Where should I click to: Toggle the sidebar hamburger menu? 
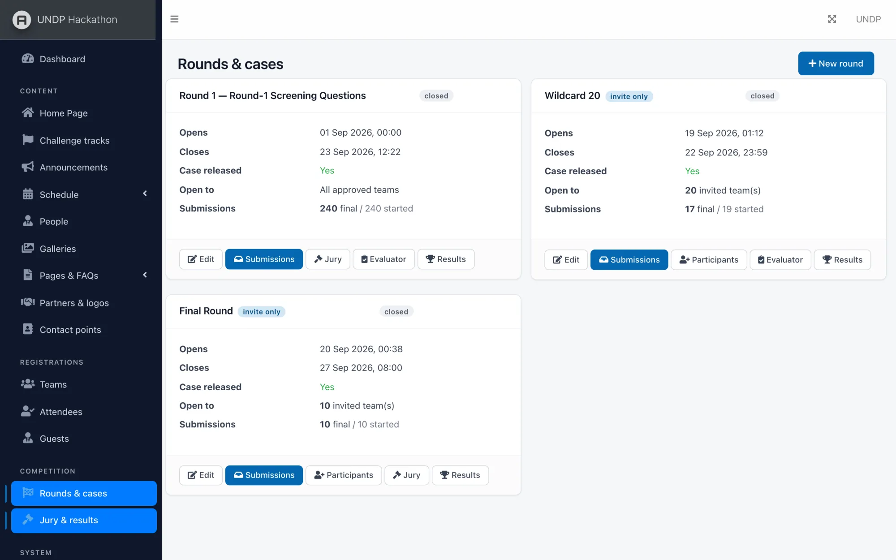point(174,19)
